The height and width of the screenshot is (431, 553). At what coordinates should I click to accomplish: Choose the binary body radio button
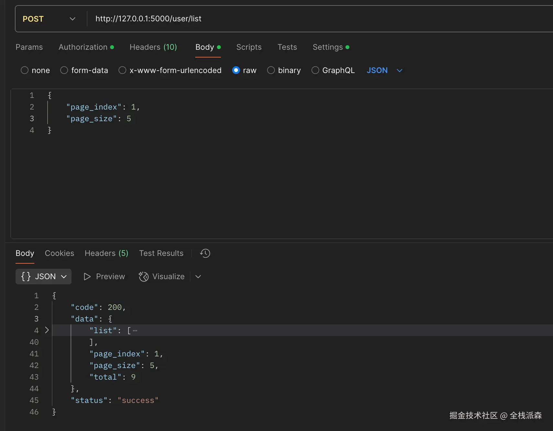271,70
